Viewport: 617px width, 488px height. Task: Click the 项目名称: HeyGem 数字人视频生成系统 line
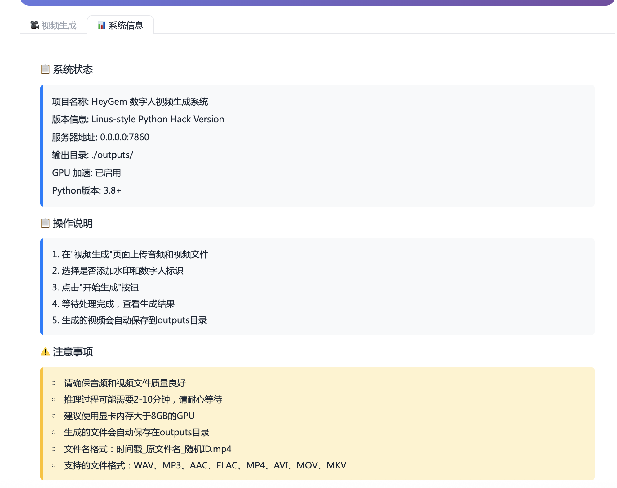click(x=130, y=102)
